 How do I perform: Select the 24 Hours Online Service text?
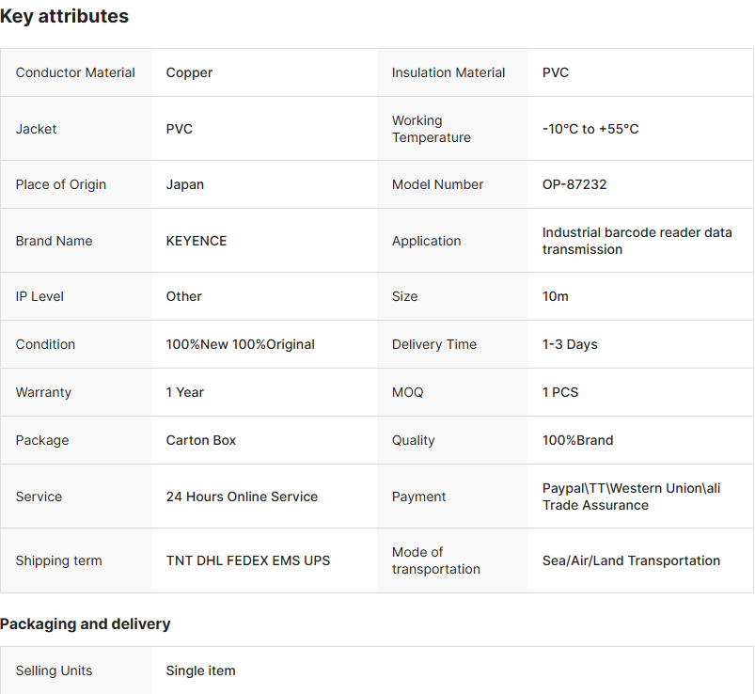point(242,497)
